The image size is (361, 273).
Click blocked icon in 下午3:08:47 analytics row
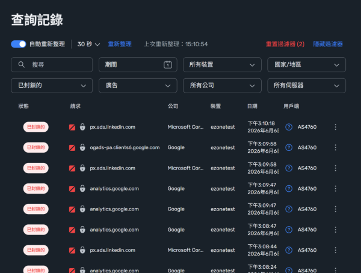[x=72, y=230]
